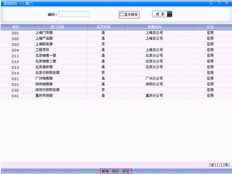Image resolution: width=232 pixels, height=174 pixels.
Task: Sort by the 编码 column header
Action: pyautogui.click(x=18, y=27)
